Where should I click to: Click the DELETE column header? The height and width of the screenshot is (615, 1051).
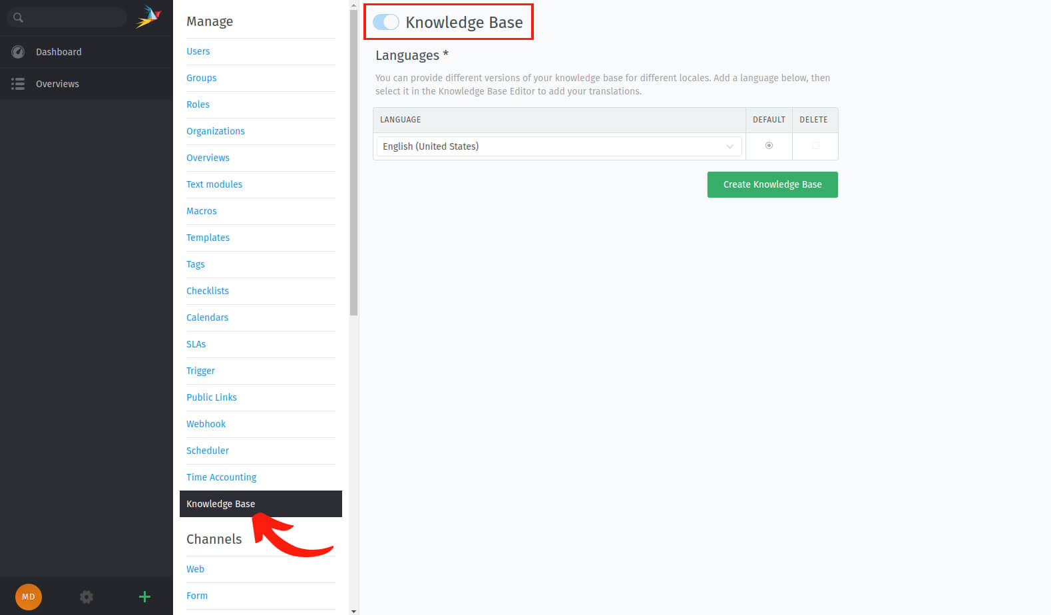point(813,120)
